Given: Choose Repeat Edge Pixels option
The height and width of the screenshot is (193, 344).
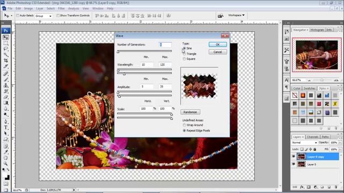Looking at the screenshot, I should [184, 130].
